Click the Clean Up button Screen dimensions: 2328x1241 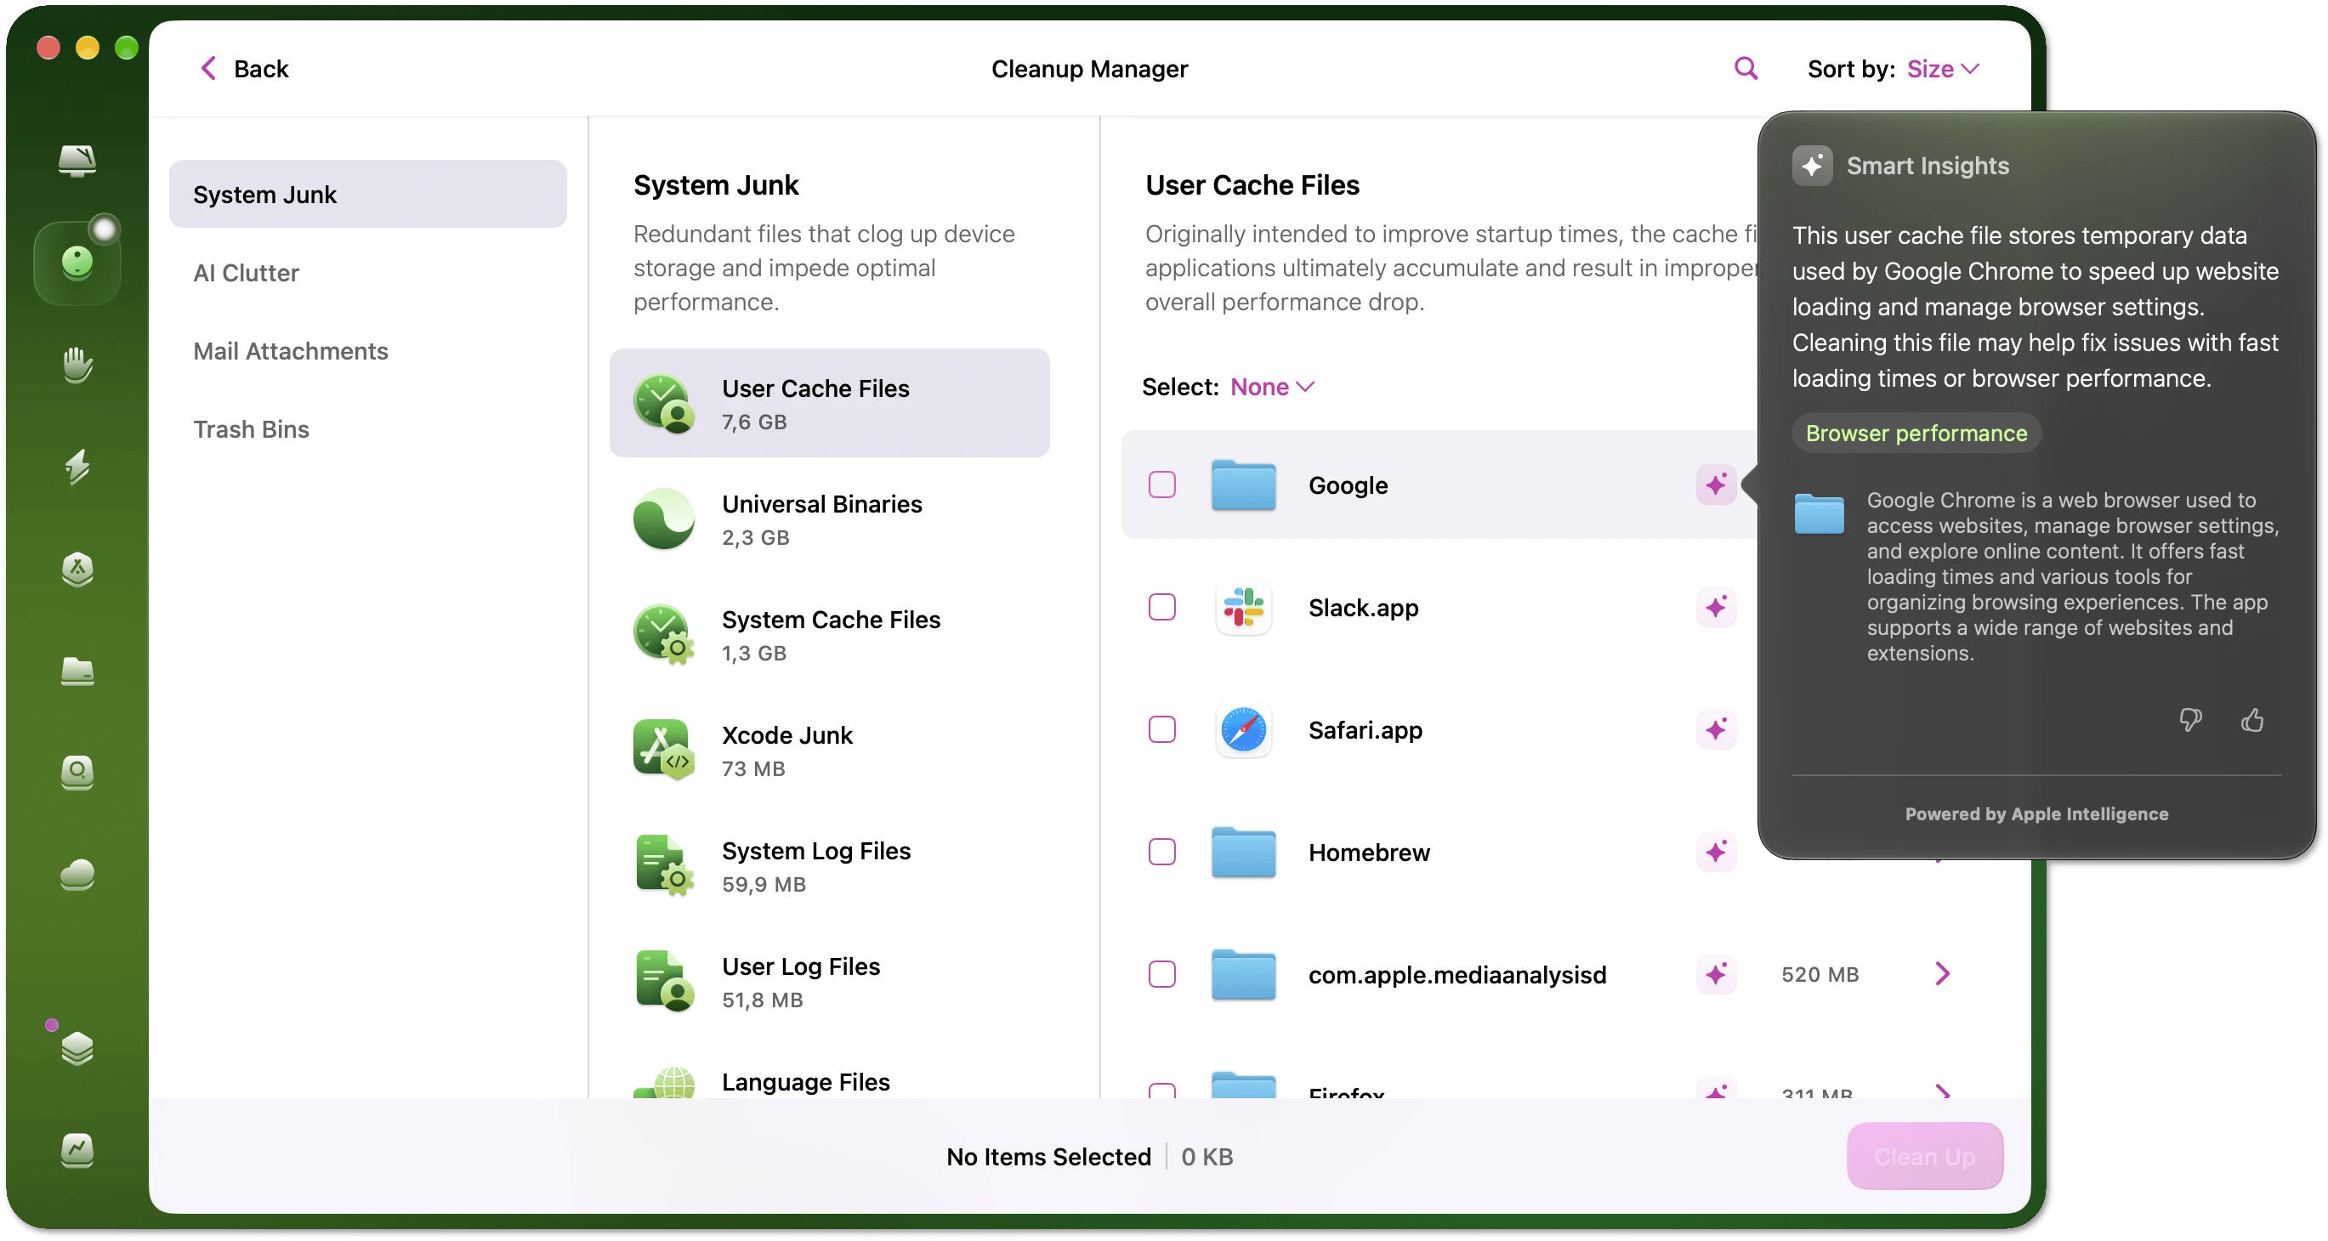1924,1156
